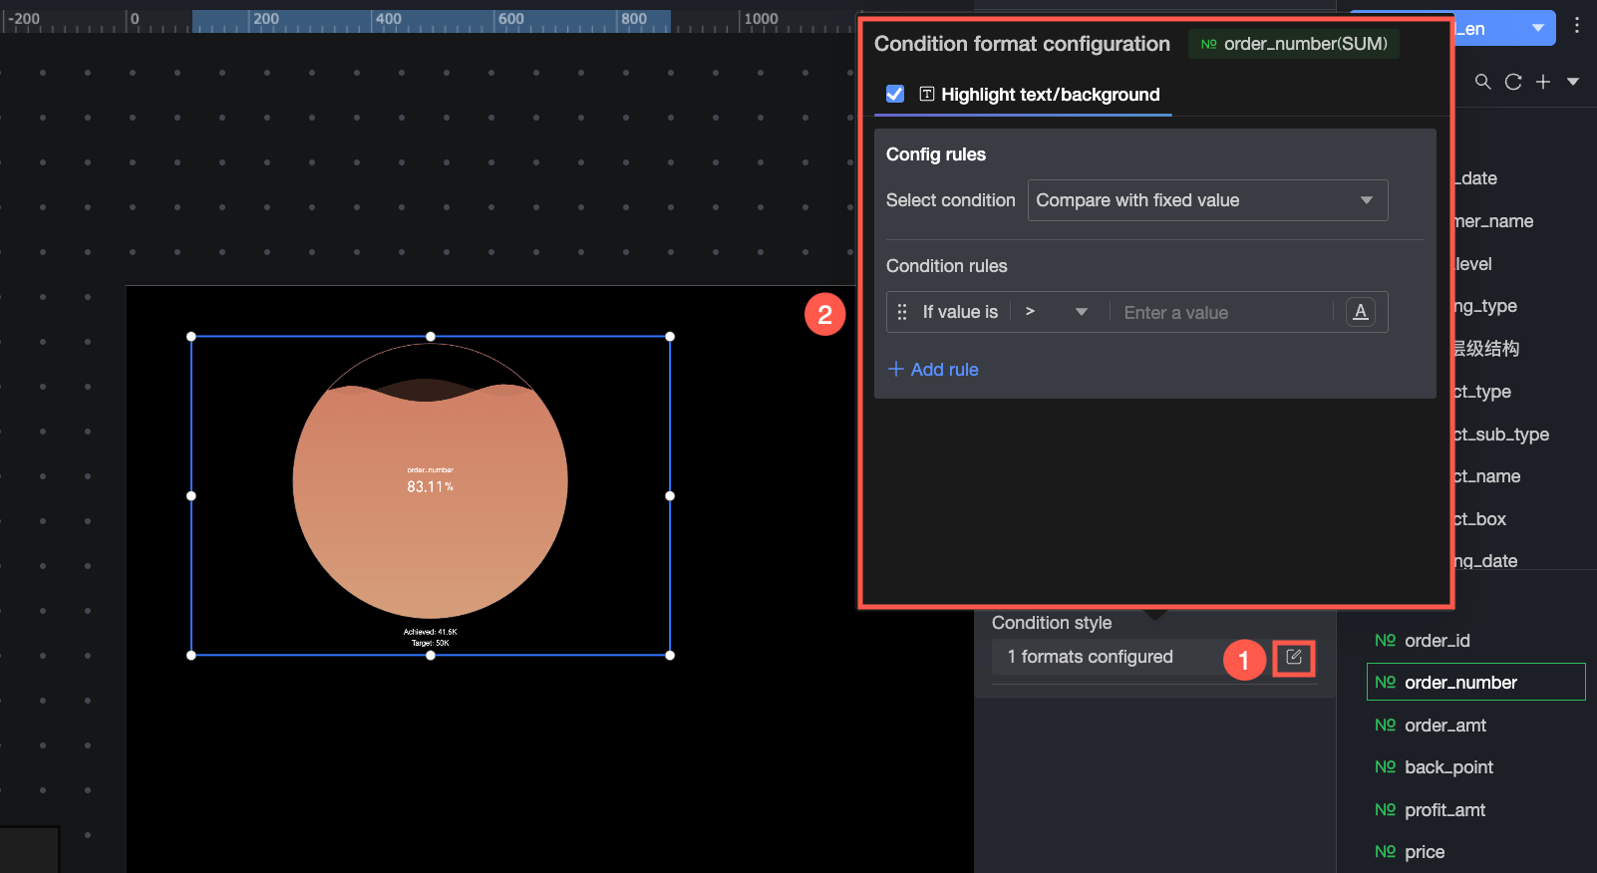Switch to Highlight text/background tab
1597x873 pixels.
[x=1023, y=95]
